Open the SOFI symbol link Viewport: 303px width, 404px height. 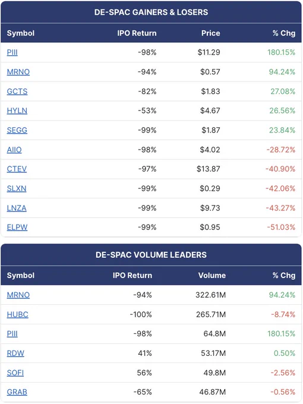[15, 373]
